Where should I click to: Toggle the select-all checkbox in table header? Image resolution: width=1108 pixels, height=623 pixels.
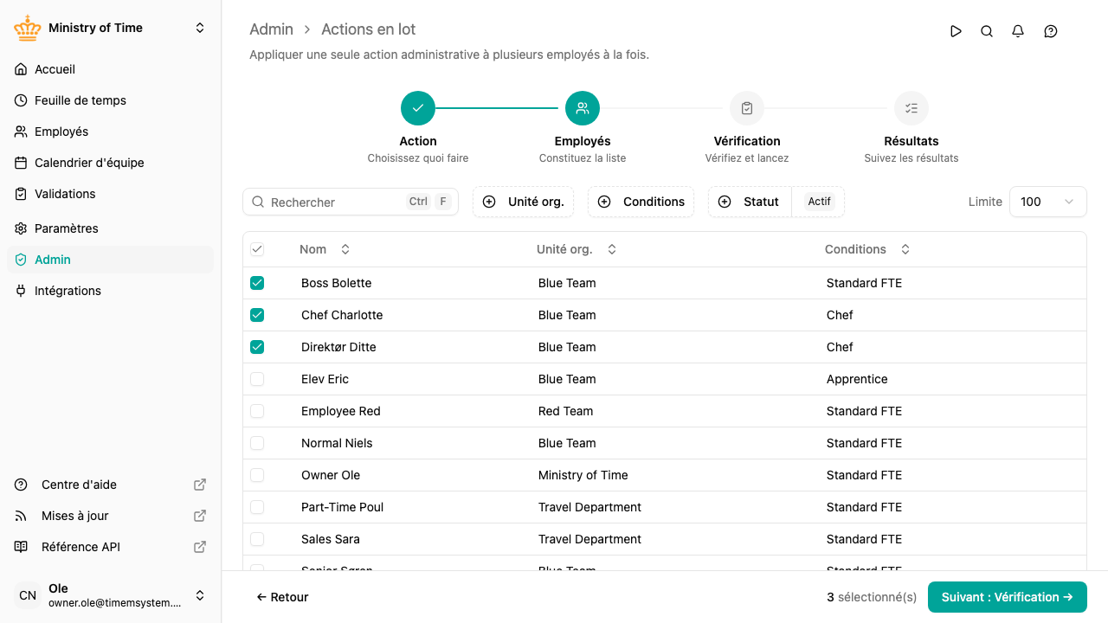(257, 249)
